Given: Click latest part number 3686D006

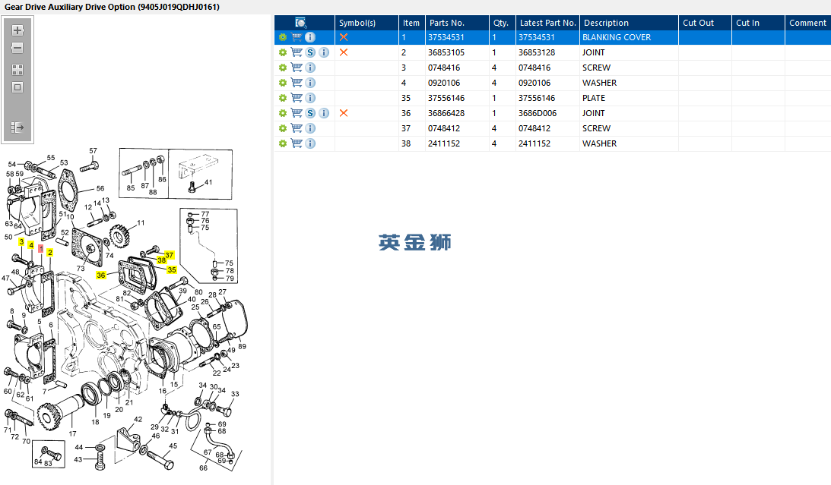Looking at the screenshot, I should pos(538,113).
